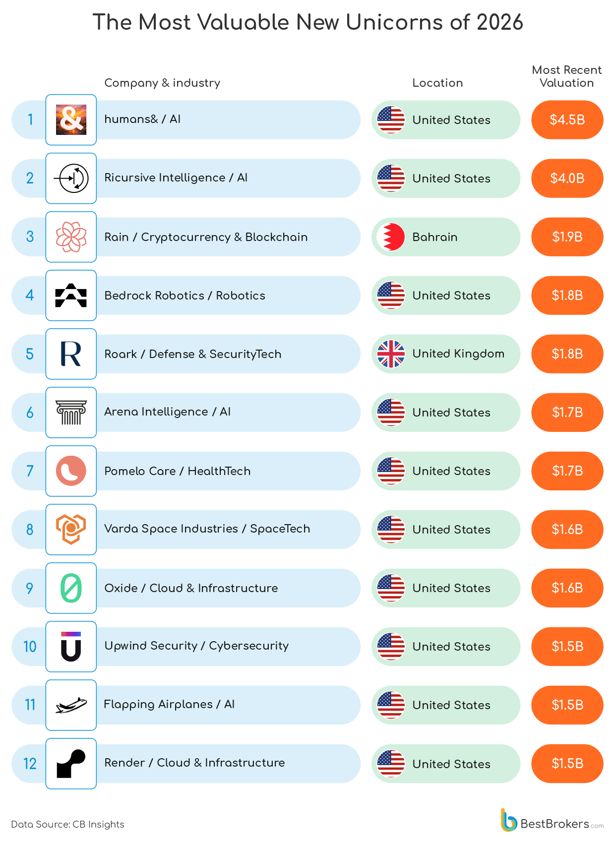Click the Bahrain flag icon
Viewport: 615px width, 842px height.
391,237
